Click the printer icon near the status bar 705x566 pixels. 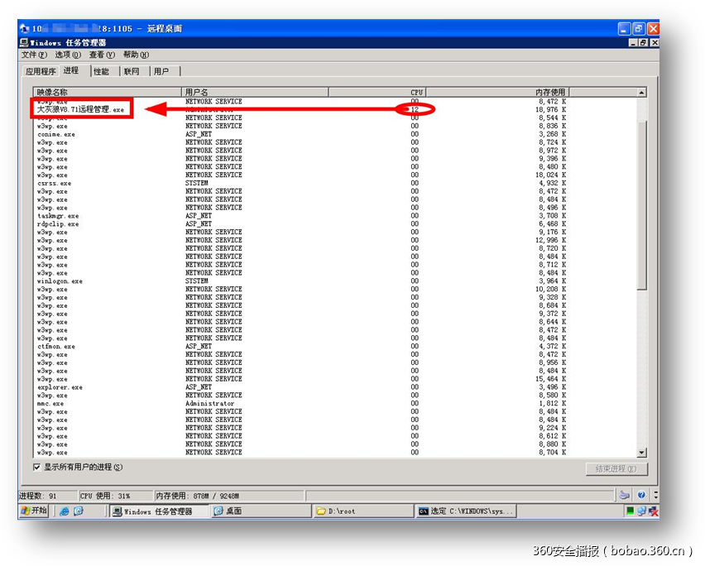pos(625,495)
